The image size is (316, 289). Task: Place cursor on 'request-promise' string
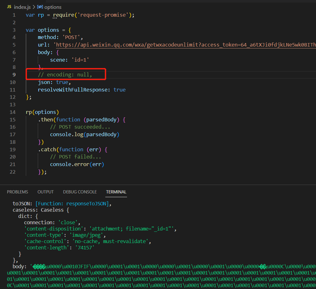click(103, 15)
